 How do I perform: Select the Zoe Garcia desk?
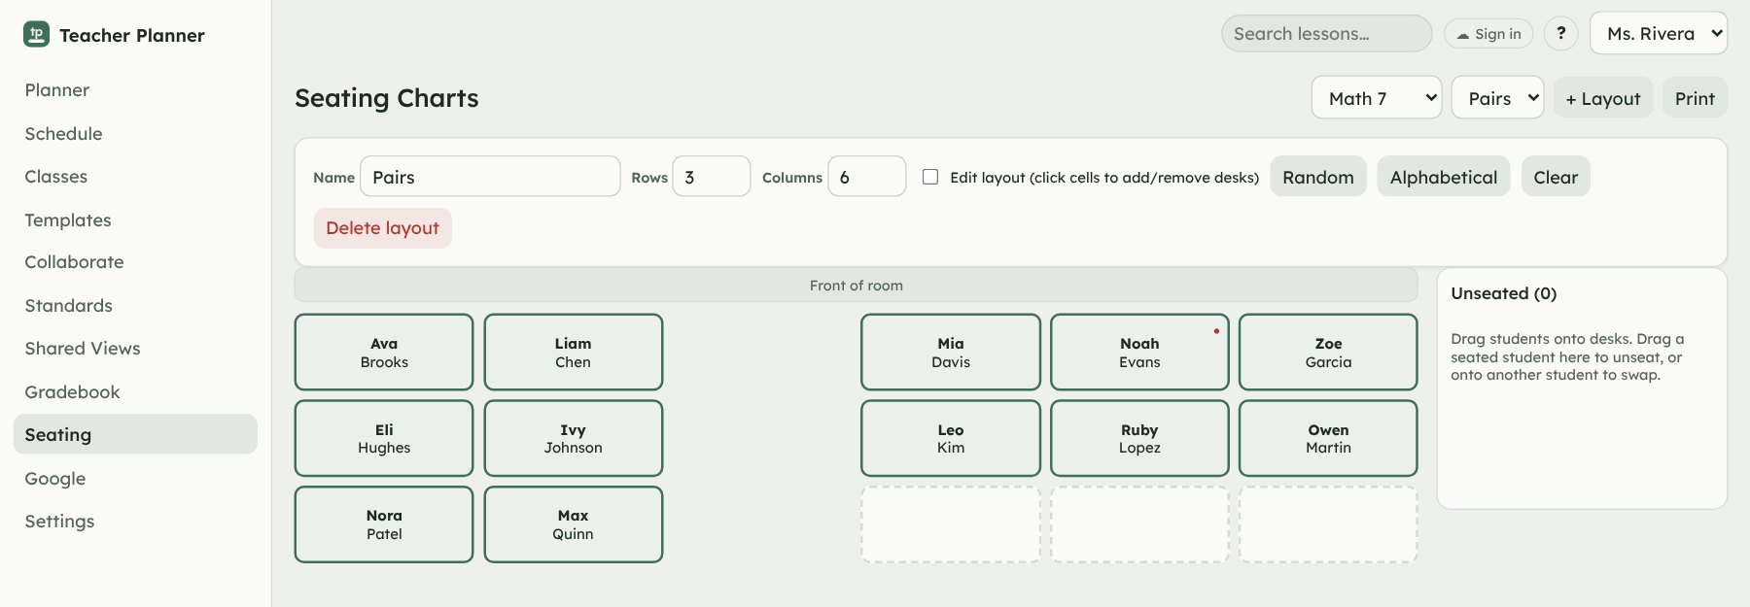point(1328,353)
